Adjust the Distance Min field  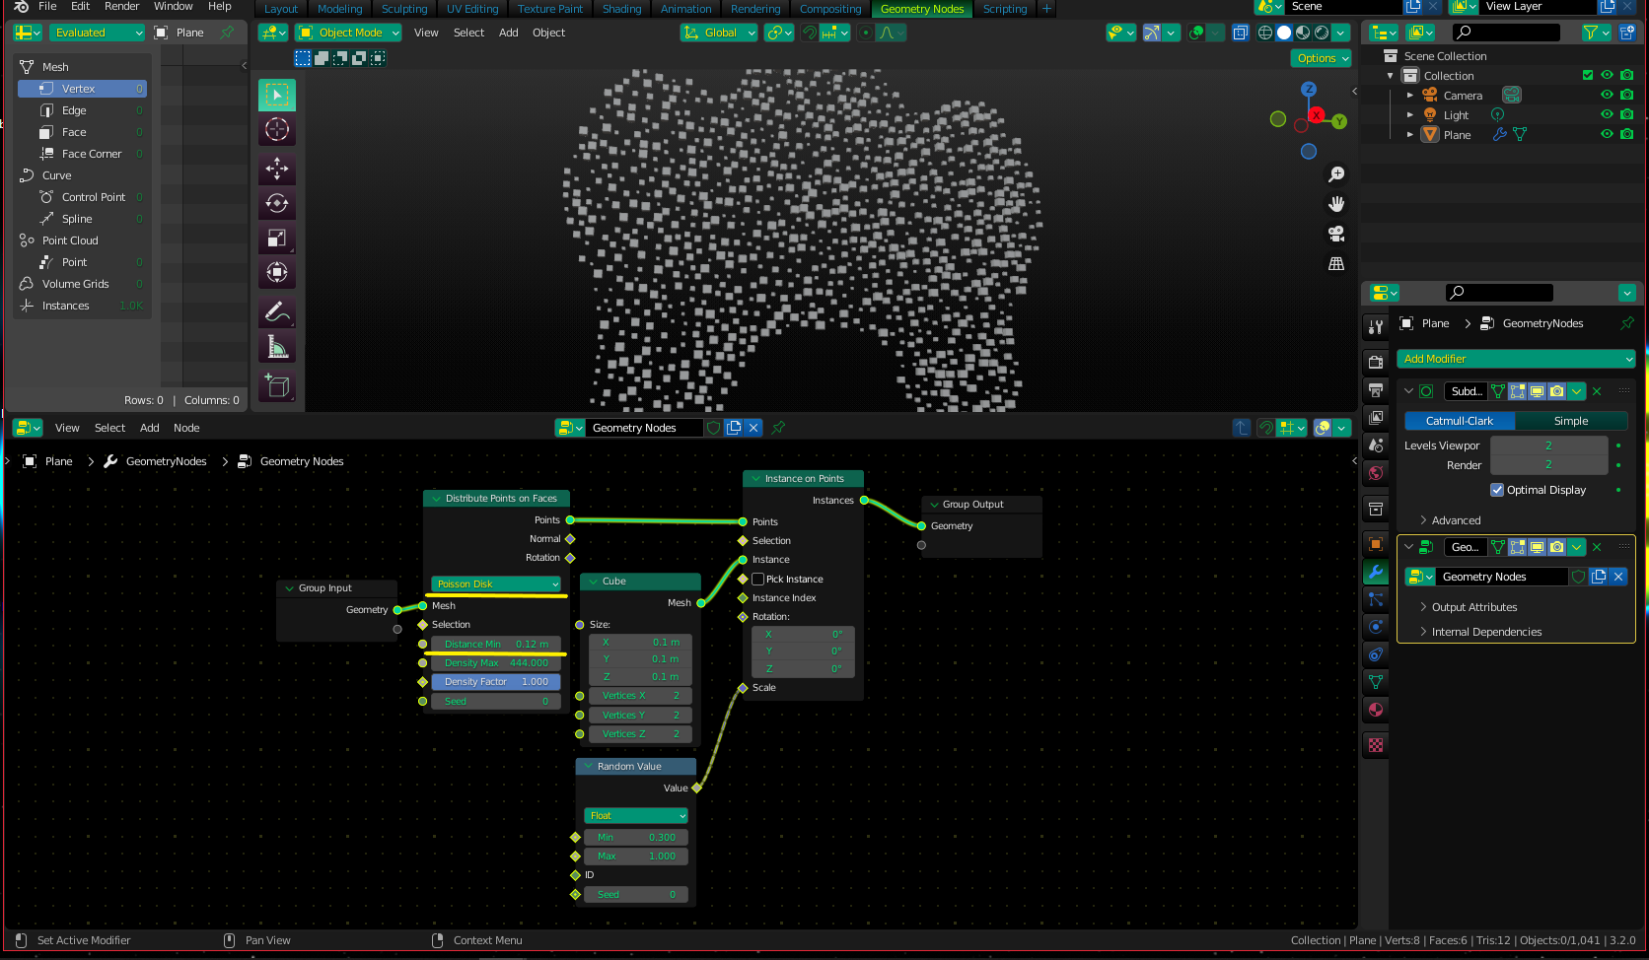pos(496,645)
